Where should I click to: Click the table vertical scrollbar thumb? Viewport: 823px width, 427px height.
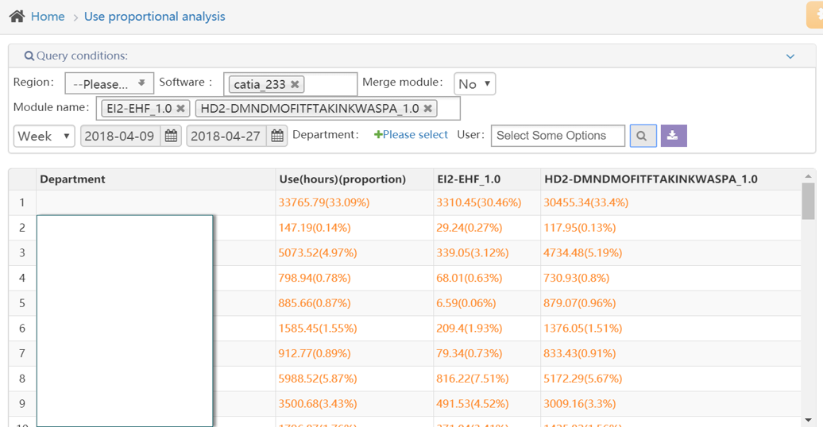click(808, 201)
